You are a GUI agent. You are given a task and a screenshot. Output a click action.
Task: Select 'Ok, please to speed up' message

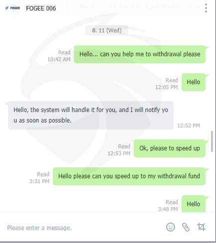click(x=170, y=148)
